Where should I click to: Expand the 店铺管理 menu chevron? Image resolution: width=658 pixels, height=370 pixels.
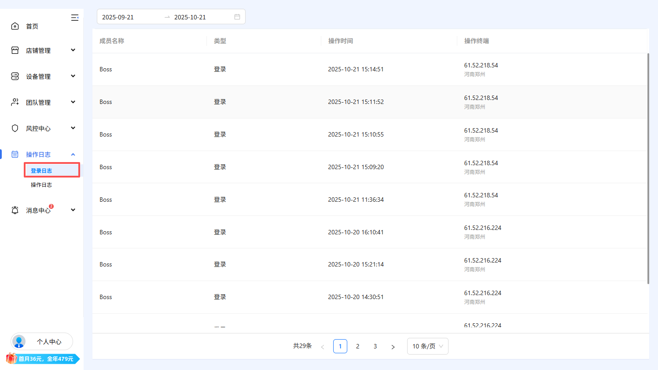click(73, 50)
